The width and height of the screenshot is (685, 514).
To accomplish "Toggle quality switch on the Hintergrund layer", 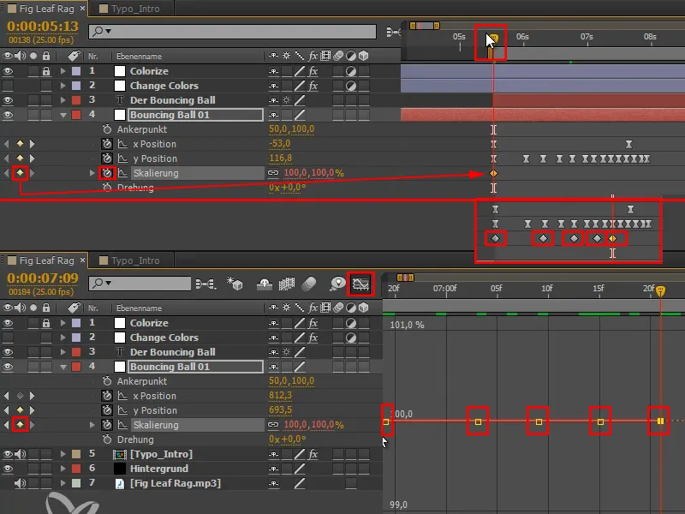I will 299,469.
